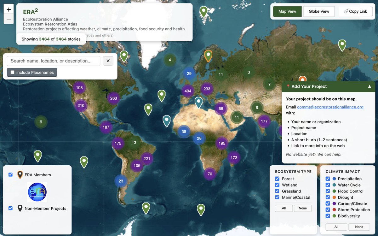This screenshot has width=378, height=236.
Task: Uncheck the Marine/Coastal ecosystem checkbox
Action: (277, 198)
